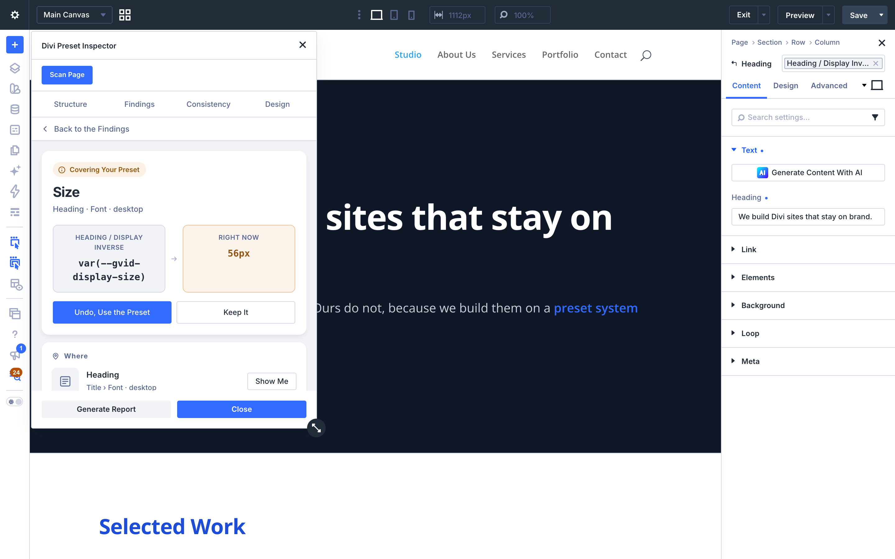
Task: Open the three-dot options menu in top bar
Action: pos(359,15)
